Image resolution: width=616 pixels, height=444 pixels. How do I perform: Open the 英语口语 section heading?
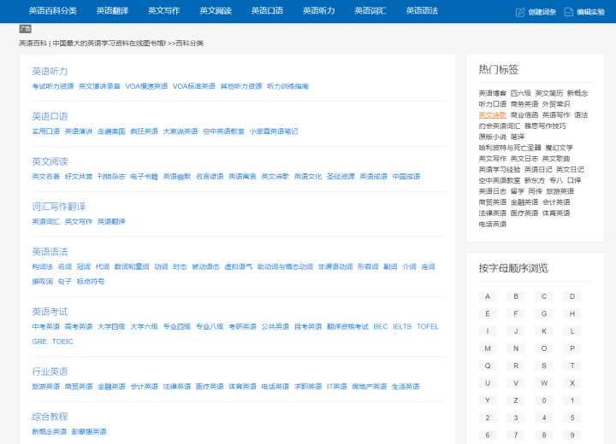point(50,116)
